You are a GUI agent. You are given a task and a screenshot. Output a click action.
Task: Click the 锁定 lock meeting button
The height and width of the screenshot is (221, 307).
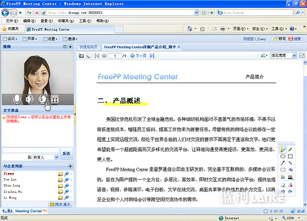[279, 39]
